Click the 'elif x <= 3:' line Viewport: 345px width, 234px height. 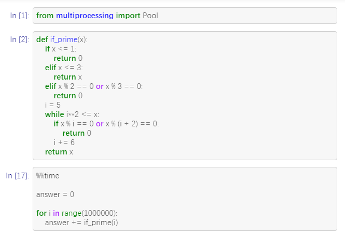(x=64, y=68)
